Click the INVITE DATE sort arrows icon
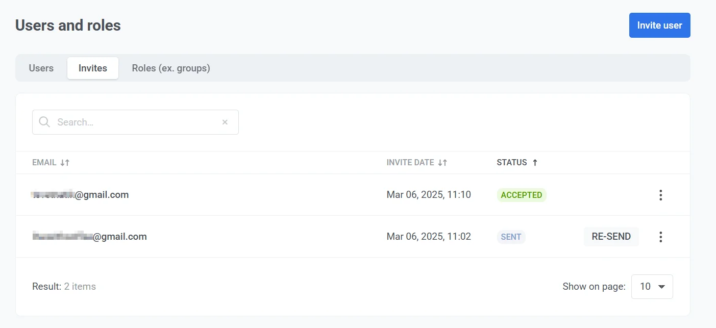 [x=442, y=163]
